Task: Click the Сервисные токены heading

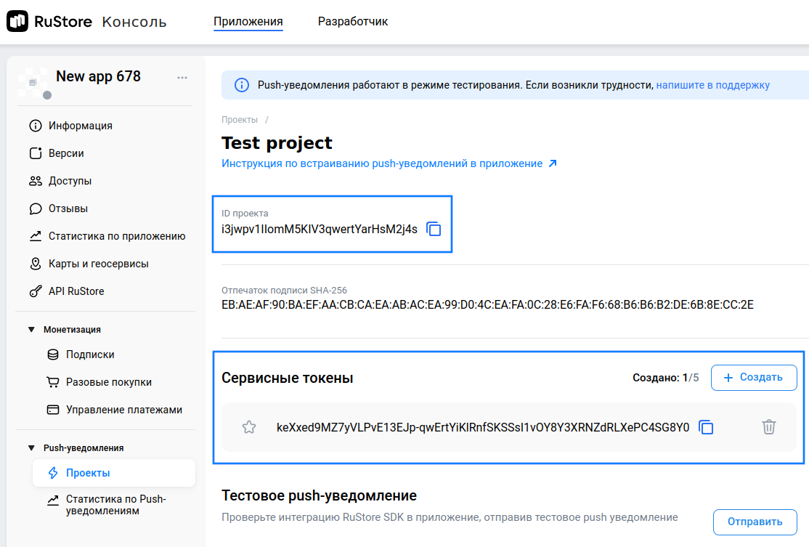Action: pos(288,378)
